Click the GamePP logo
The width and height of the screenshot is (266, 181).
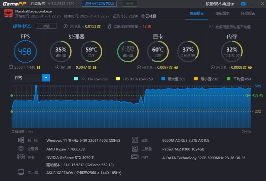(14, 4)
